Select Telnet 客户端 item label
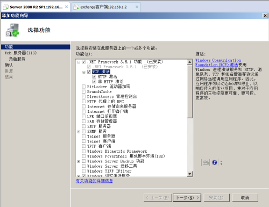 [x=101, y=141]
